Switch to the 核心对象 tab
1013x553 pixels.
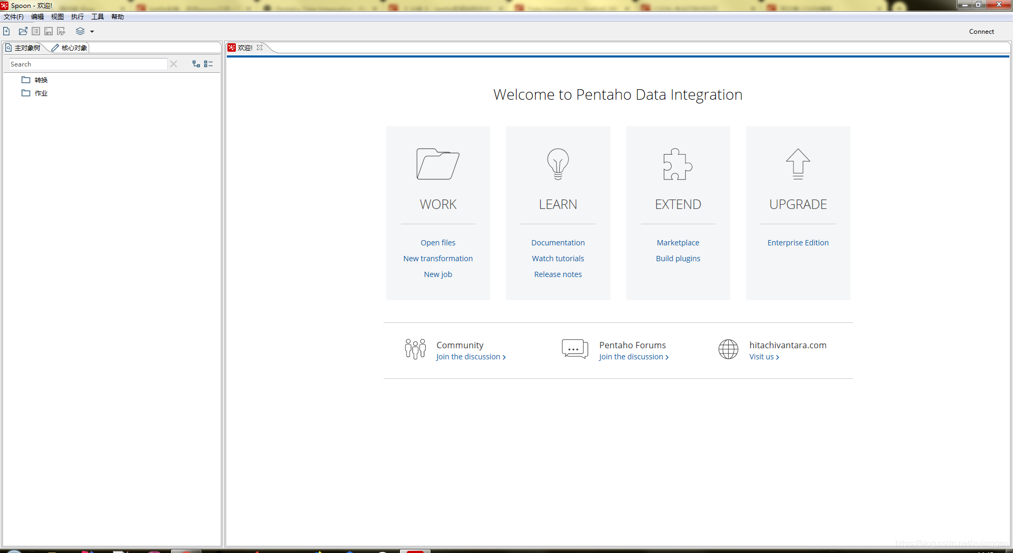point(70,47)
